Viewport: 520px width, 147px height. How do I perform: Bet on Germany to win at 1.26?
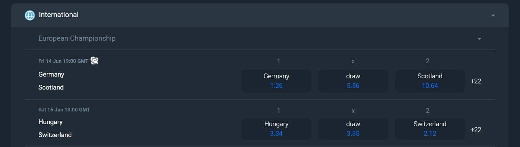click(x=276, y=81)
